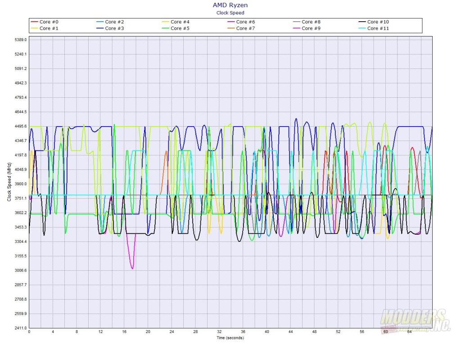461x346 pixels.
Task: Click the AMD Ryzen chart title
Action: tap(230, 5)
